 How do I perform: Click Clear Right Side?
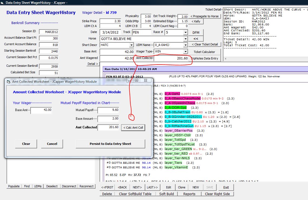coord(217,194)
